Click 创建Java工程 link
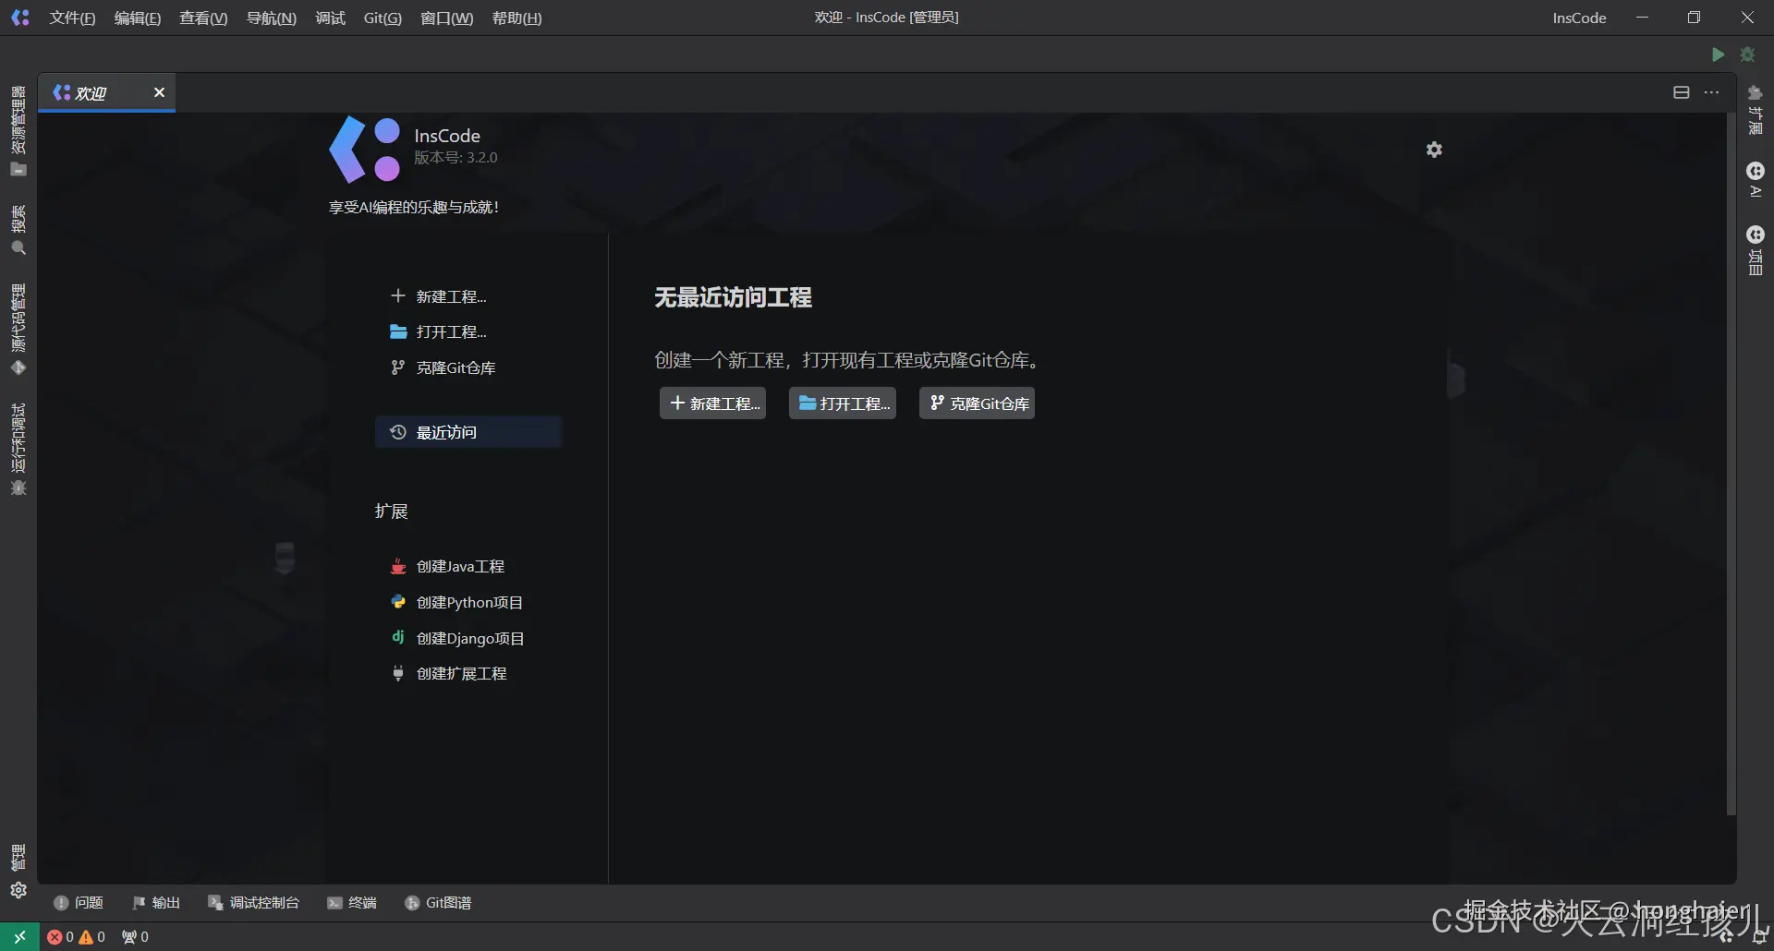The height and width of the screenshot is (951, 1774). [x=448, y=566]
